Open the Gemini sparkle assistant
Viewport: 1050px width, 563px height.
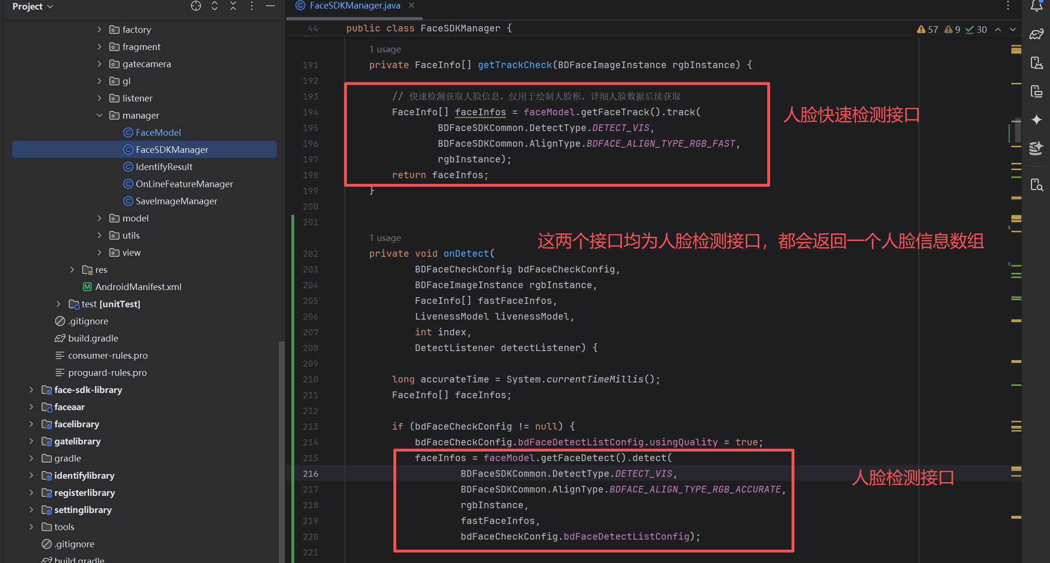[1036, 120]
